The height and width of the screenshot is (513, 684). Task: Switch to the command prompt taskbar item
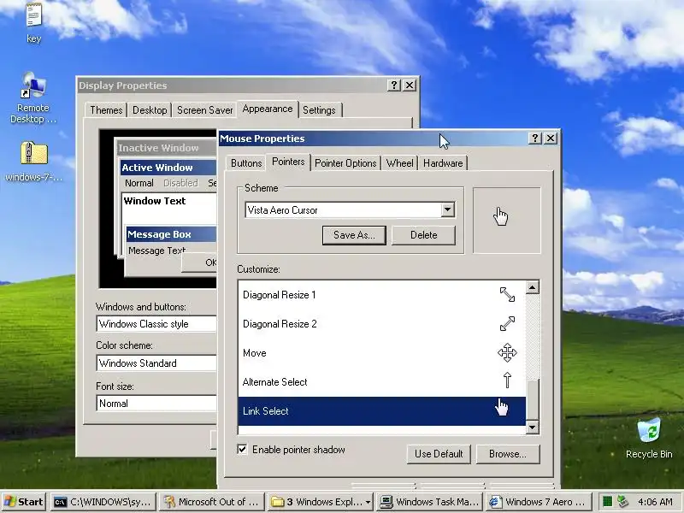(x=103, y=502)
